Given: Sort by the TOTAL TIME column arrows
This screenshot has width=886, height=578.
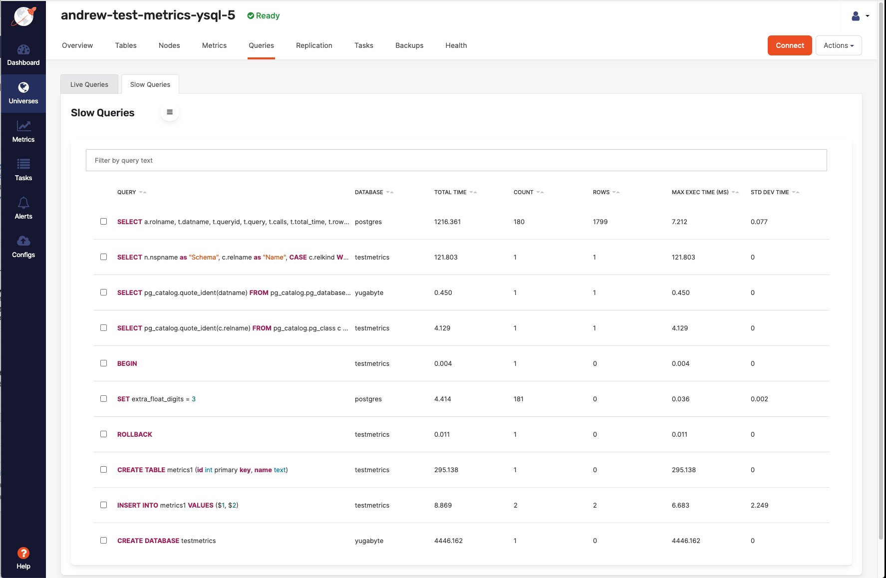Looking at the screenshot, I should (473, 192).
